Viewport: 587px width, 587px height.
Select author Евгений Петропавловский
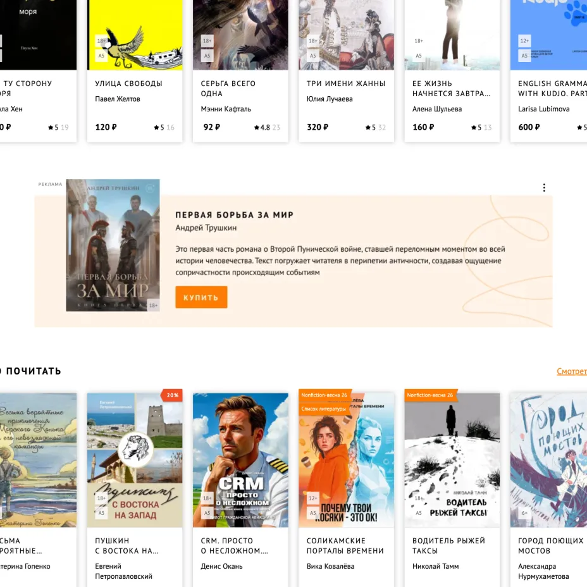123,571
